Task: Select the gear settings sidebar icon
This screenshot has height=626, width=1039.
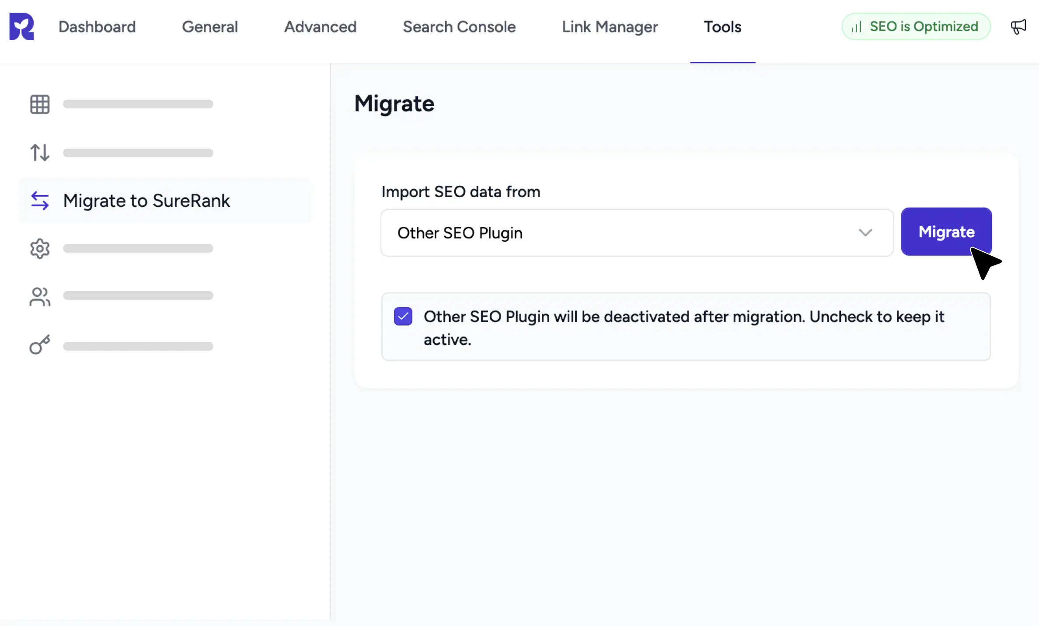Action: coord(40,248)
